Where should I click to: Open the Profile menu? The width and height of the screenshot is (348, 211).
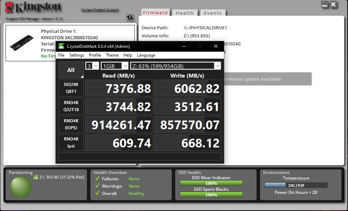click(x=95, y=55)
